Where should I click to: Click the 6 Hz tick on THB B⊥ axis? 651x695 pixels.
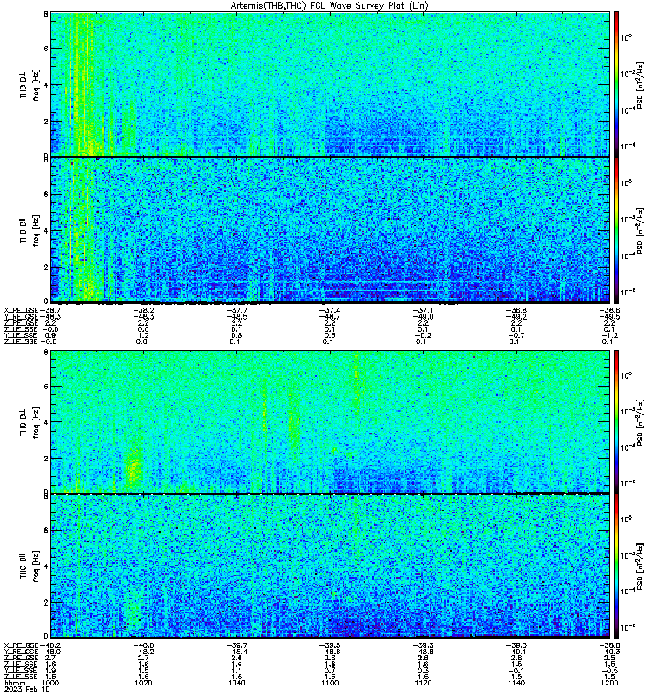click(x=46, y=49)
